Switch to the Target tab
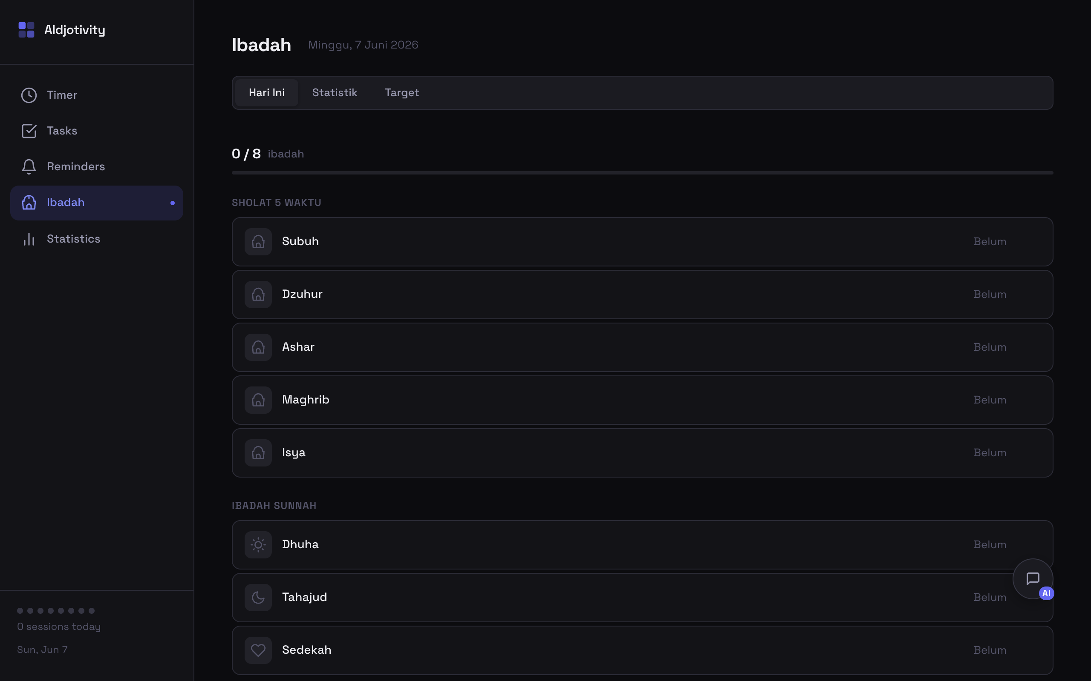Screen dimensions: 1091x681 pyautogui.click(x=402, y=93)
